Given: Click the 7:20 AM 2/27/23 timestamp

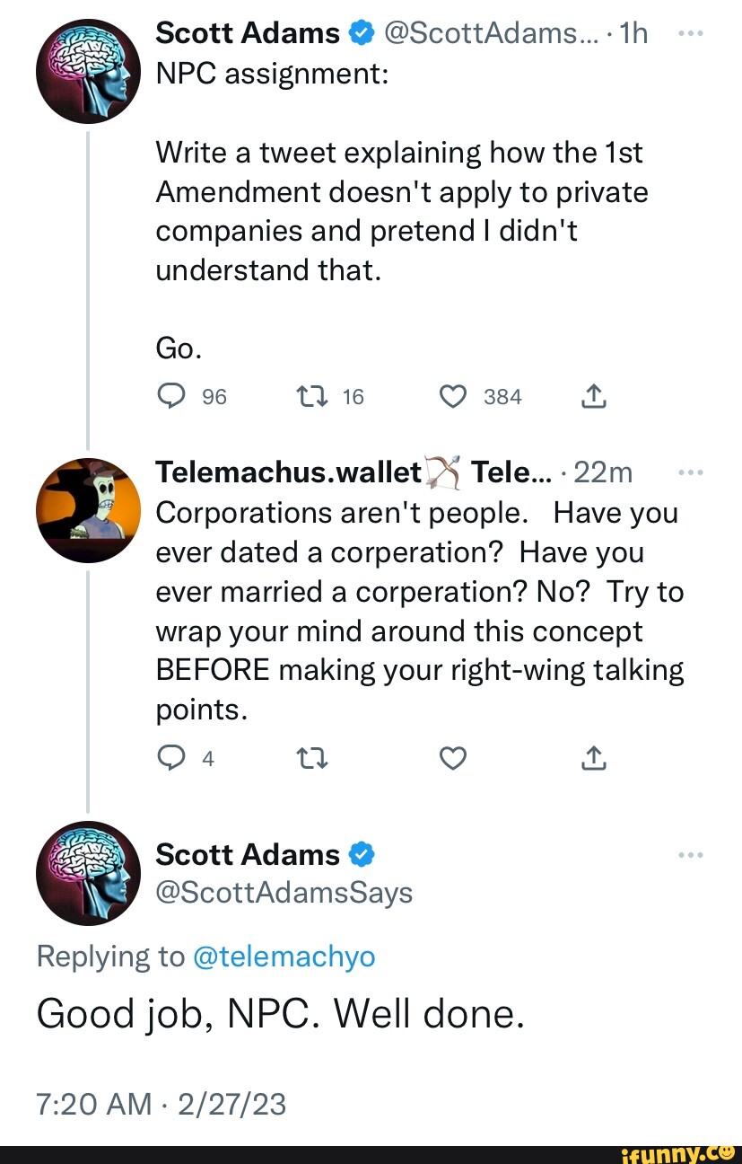Looking at the screenshot, I should [161, 1103].
